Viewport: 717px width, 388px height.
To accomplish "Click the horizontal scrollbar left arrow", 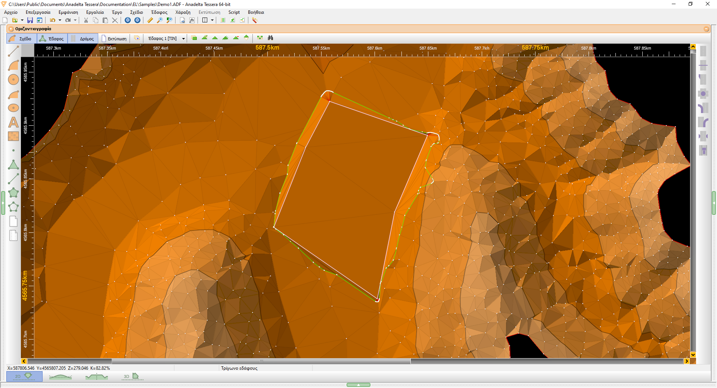I will pos(24,361).
